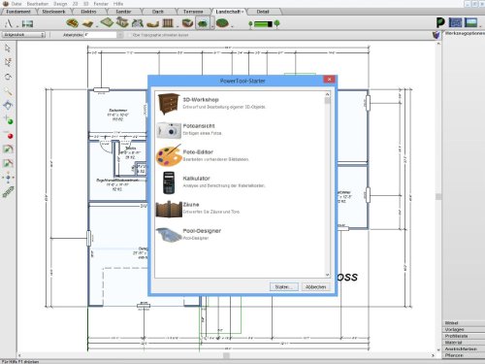Open the floor selector dropdown 'Erdgeschoss'
This screenshot has width=485, height=364.
pyautogui.click(x=23, y=35)
